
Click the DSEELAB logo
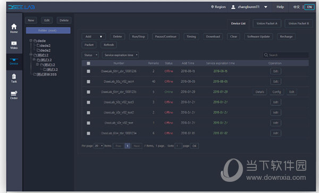point(22,7)
